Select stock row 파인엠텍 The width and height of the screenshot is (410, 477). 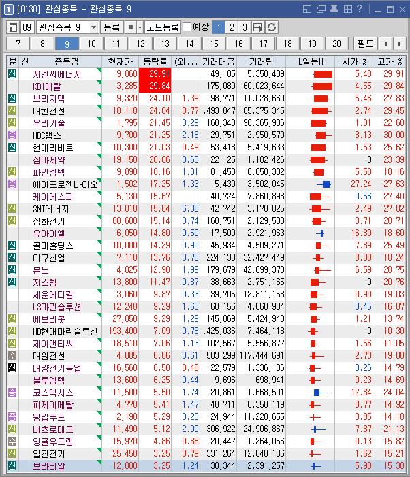pyautogui.click(x=206, y=172)
